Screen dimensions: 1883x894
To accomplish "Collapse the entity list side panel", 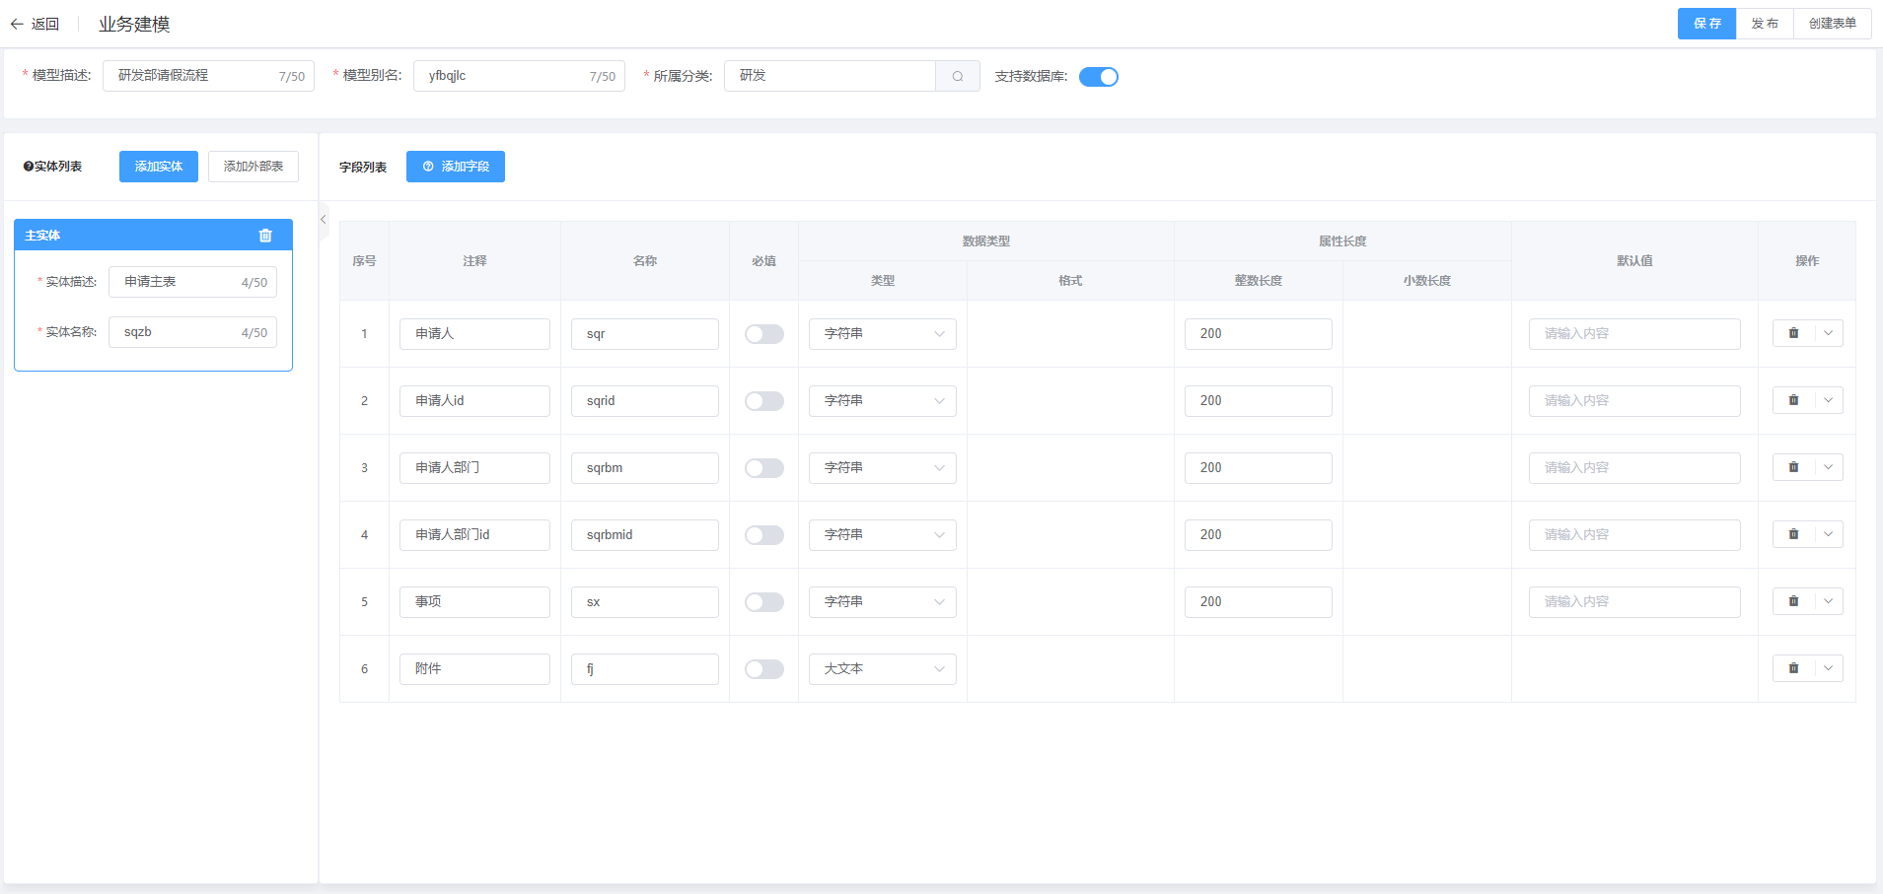I will (324, 220).
